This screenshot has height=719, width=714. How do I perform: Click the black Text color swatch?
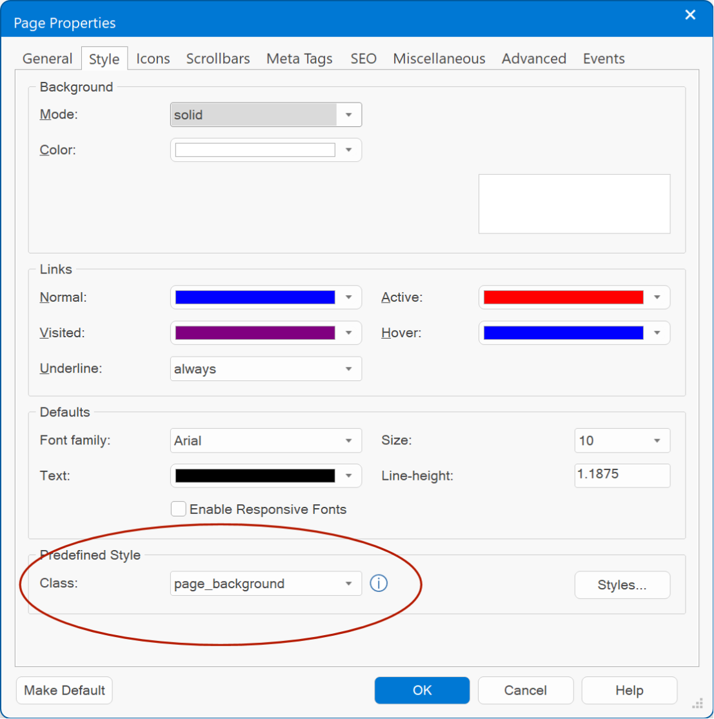(x=255, y=475)
